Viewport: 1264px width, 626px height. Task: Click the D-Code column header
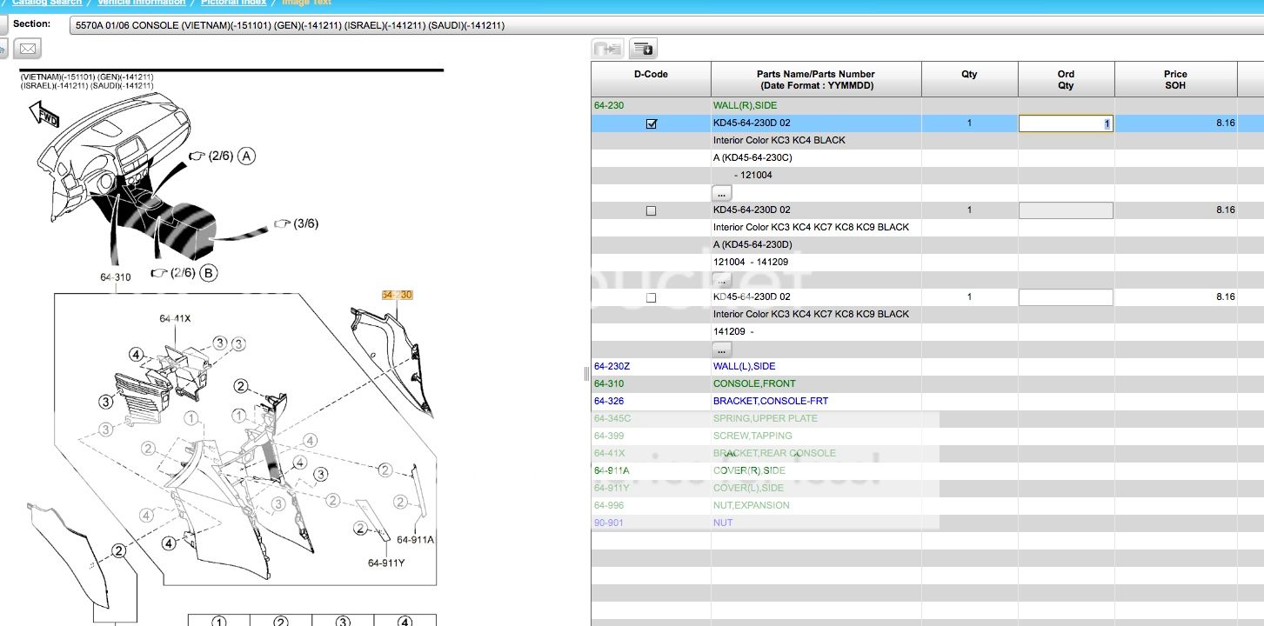pyautogui.click(x=651, y=79)
